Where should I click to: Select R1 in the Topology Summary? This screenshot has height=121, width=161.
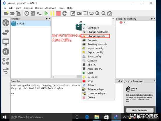click(x=123, y=22)
